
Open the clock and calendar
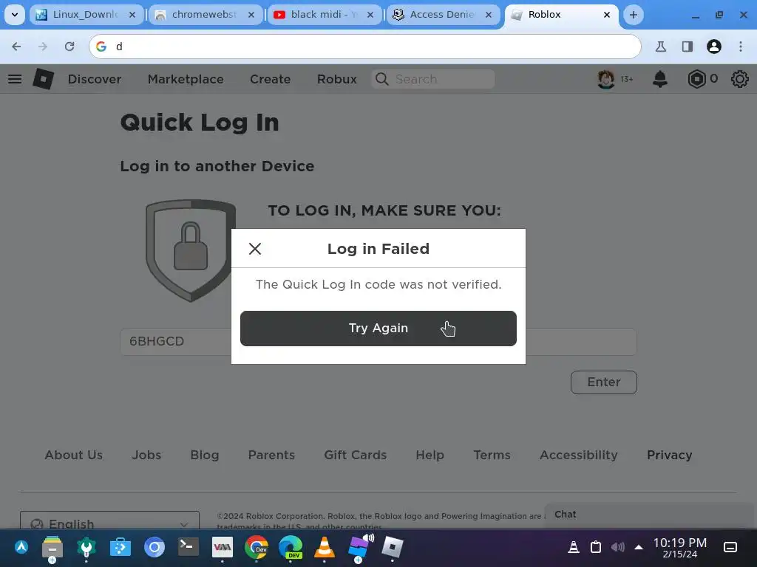click(x=680, y=549)
